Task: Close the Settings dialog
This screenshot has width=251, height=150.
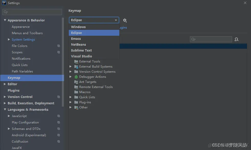Action: pyautogui.click(x=245, y=3)
